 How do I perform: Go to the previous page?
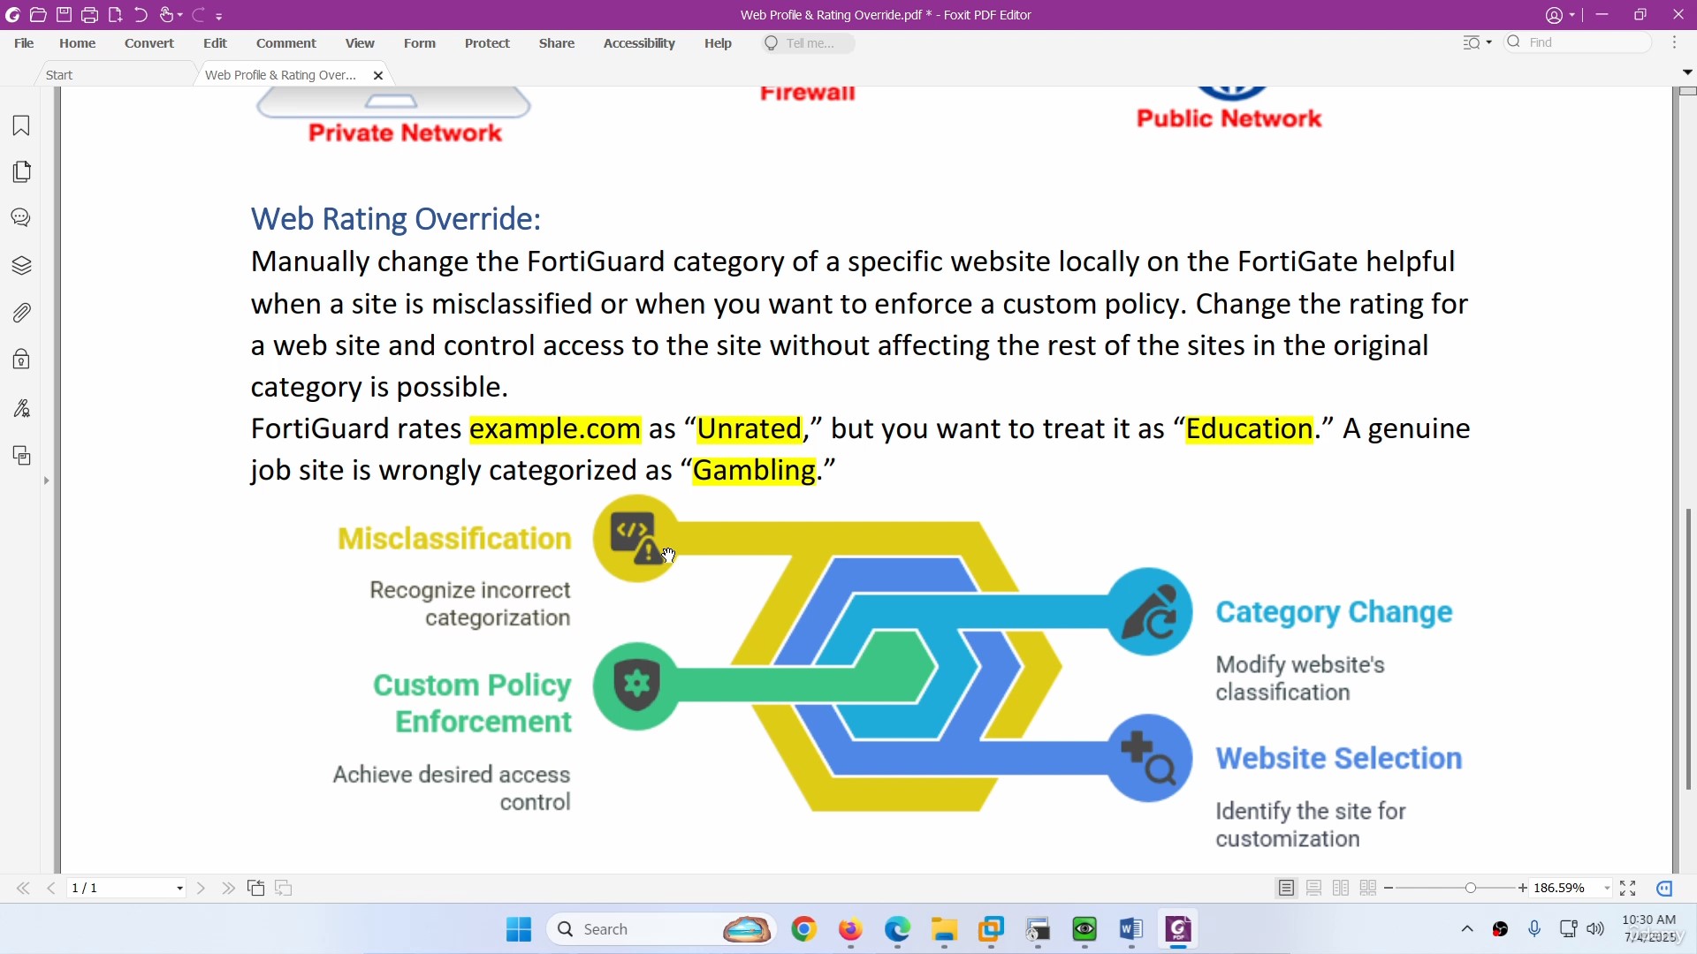point(51,888)
